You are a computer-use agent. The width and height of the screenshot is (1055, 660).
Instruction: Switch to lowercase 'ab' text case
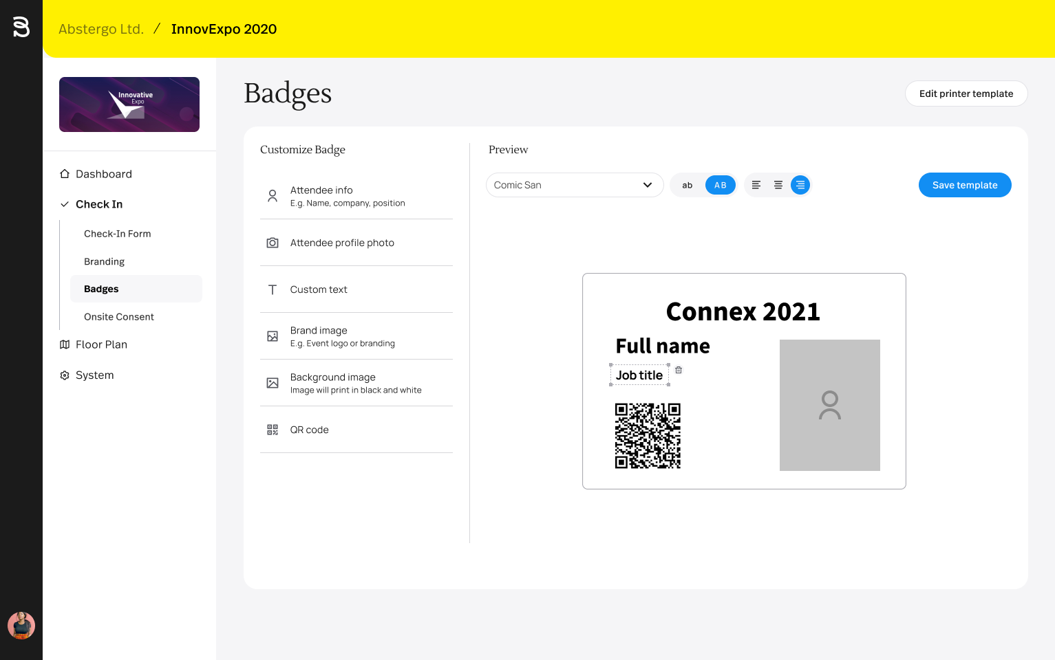point(688,185)
